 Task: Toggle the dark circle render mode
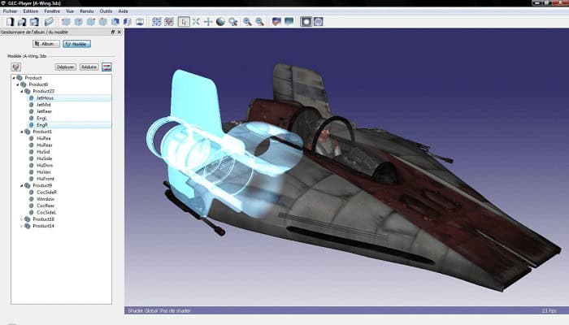tap(306, 22)
